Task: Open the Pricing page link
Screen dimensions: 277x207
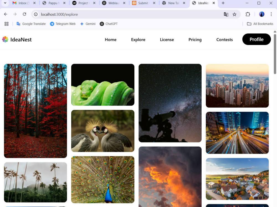Action: pyautogui.click(x=195, y=39)
